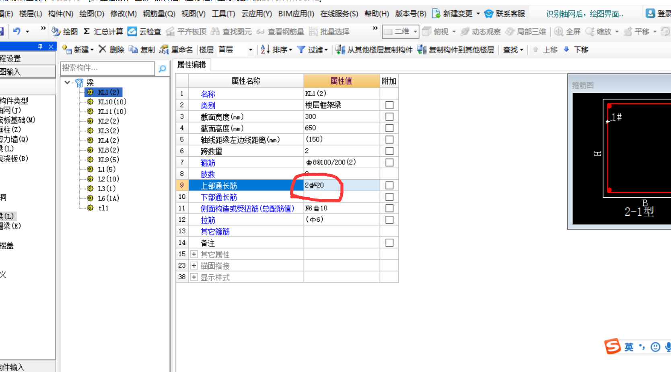
Task: Click the 2-1型 stirrup diagram preview
Action: tap(622, 159)
